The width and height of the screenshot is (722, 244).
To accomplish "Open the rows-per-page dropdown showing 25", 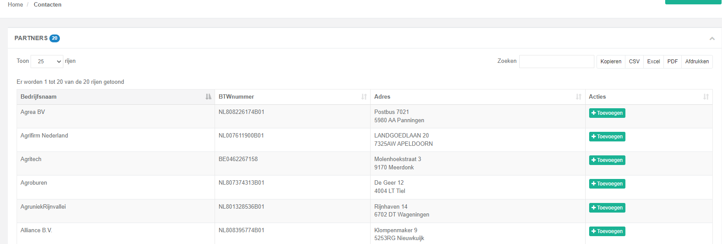I will pos(47,62).
